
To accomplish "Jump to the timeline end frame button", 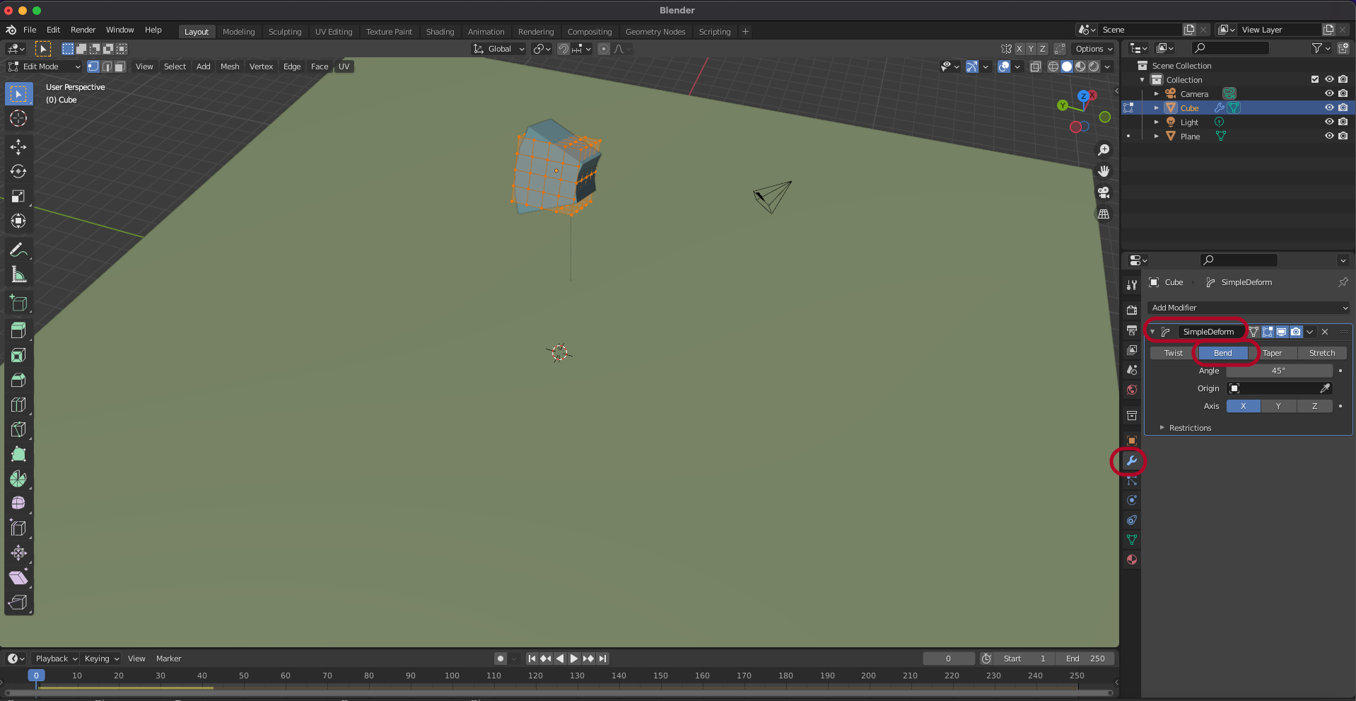I will tap(602, 659).
